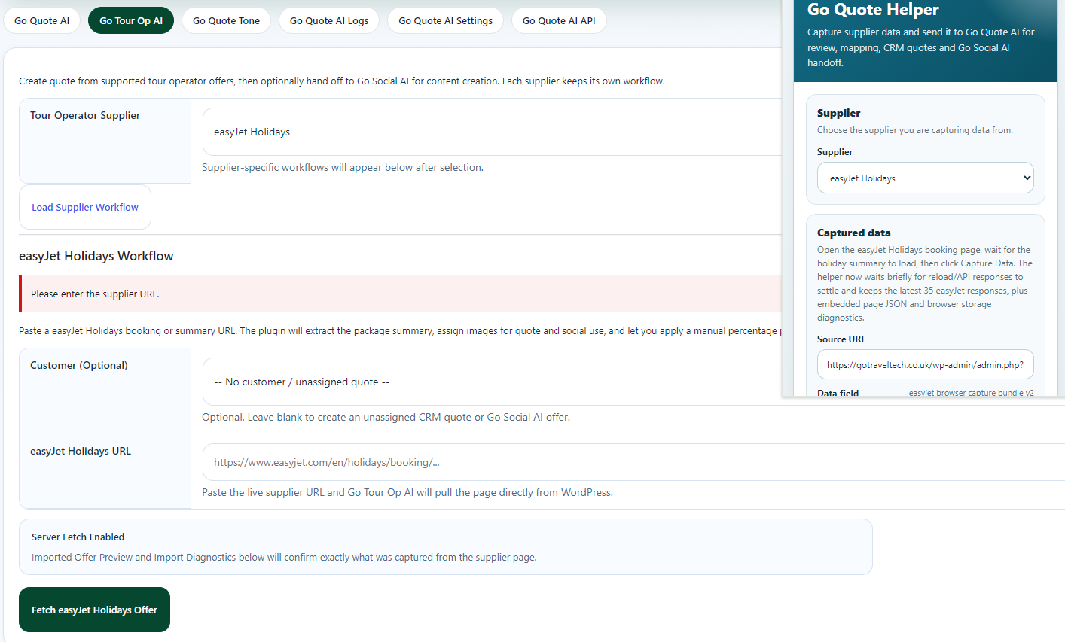Click the Fetch easyJet Holidays Offer button
Screen dimensions: 1065x642
tap(94, 610)
